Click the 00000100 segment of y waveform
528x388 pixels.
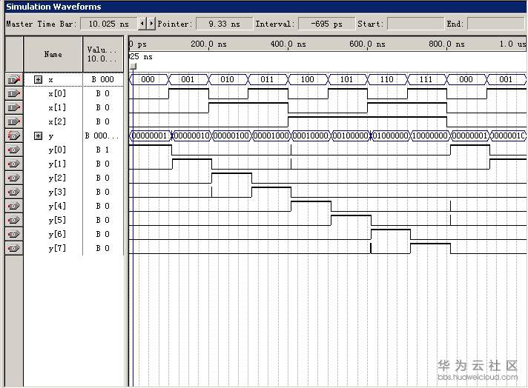coord(231,136)
